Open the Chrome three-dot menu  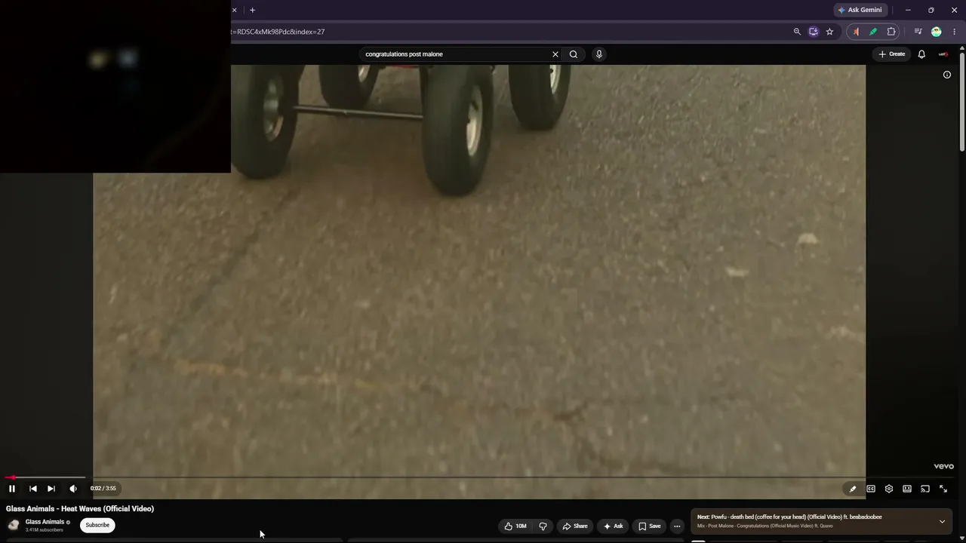coord(955,32)
